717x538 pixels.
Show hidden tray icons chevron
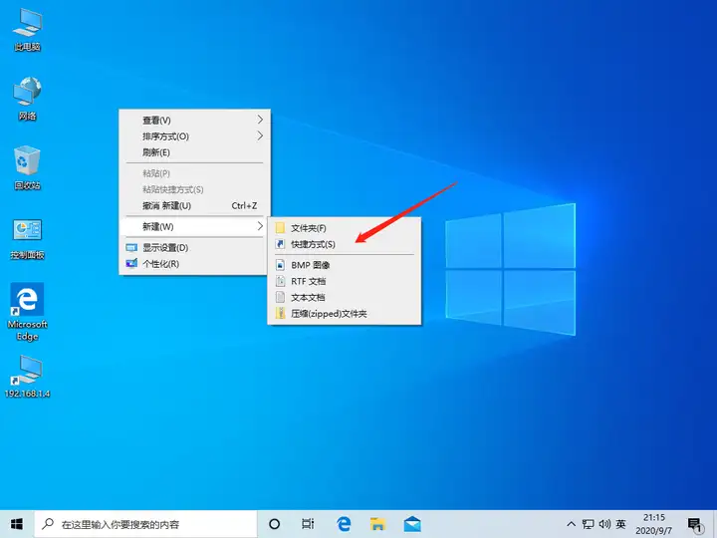tap(572, 524)
